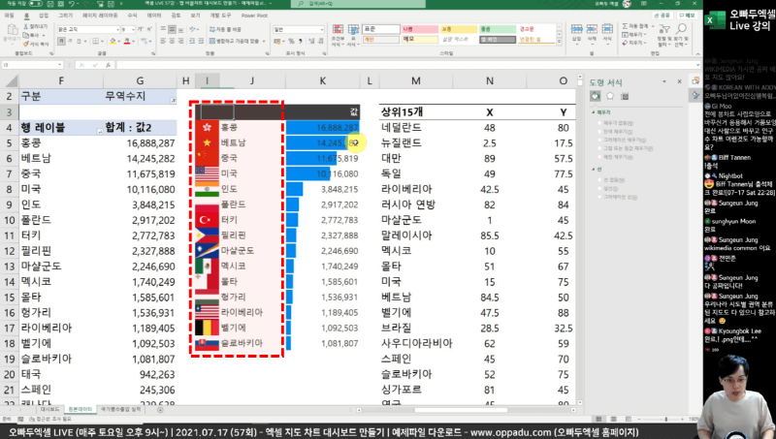Click the percent style icon
This screenshot has height=439, width=776.
291,41
